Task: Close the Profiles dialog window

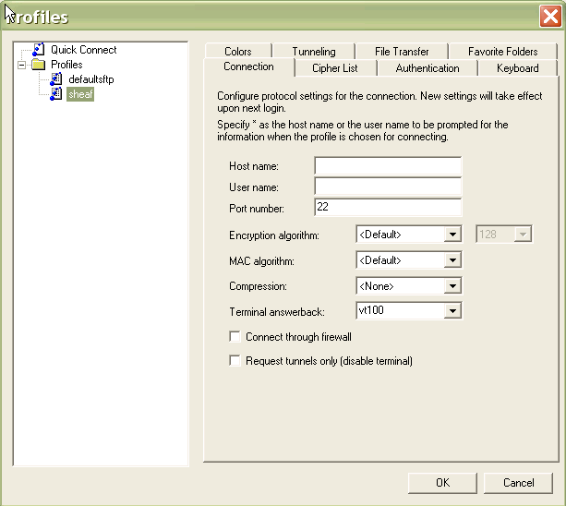Action: tap(550, 16)
